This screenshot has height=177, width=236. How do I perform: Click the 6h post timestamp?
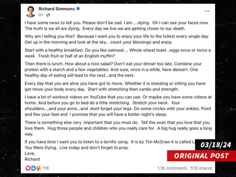[41, 15]
